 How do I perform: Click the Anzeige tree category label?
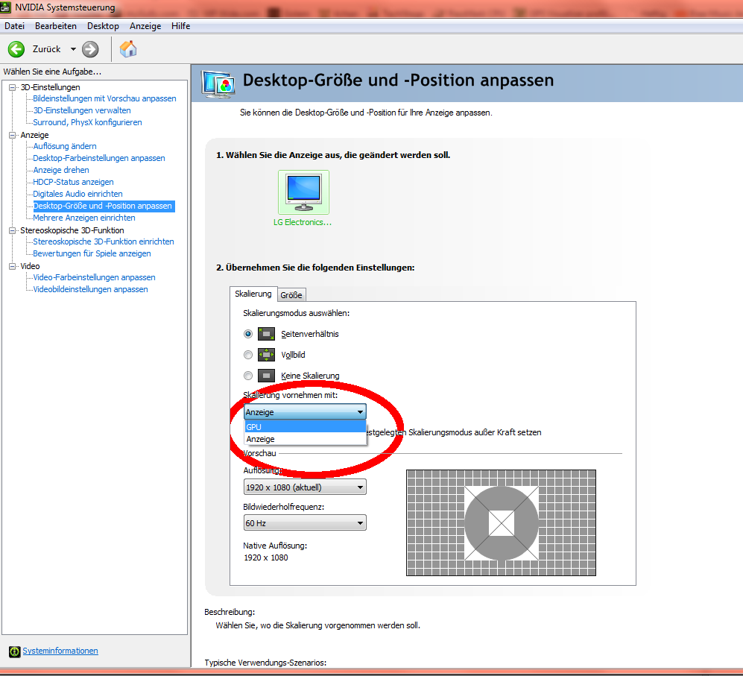[34, 135]
